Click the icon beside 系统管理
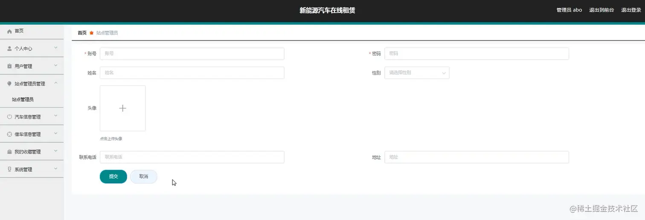Viewport: 645px width, 220px height. point(9,169)
